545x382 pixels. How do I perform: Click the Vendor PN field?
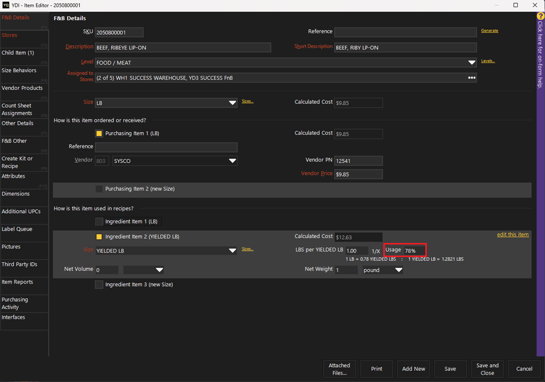tap(359, 161)
